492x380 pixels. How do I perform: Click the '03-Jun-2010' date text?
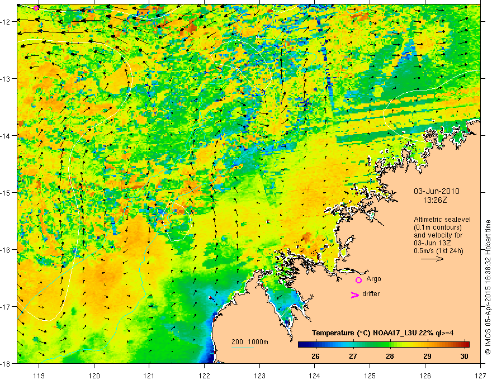pyautogui.click(x=437, y=191)
